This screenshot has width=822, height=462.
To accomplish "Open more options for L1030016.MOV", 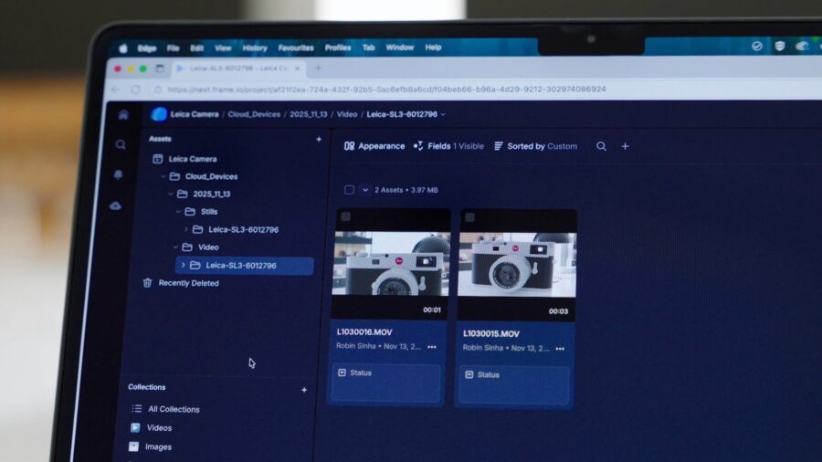I will pos(431,347).
